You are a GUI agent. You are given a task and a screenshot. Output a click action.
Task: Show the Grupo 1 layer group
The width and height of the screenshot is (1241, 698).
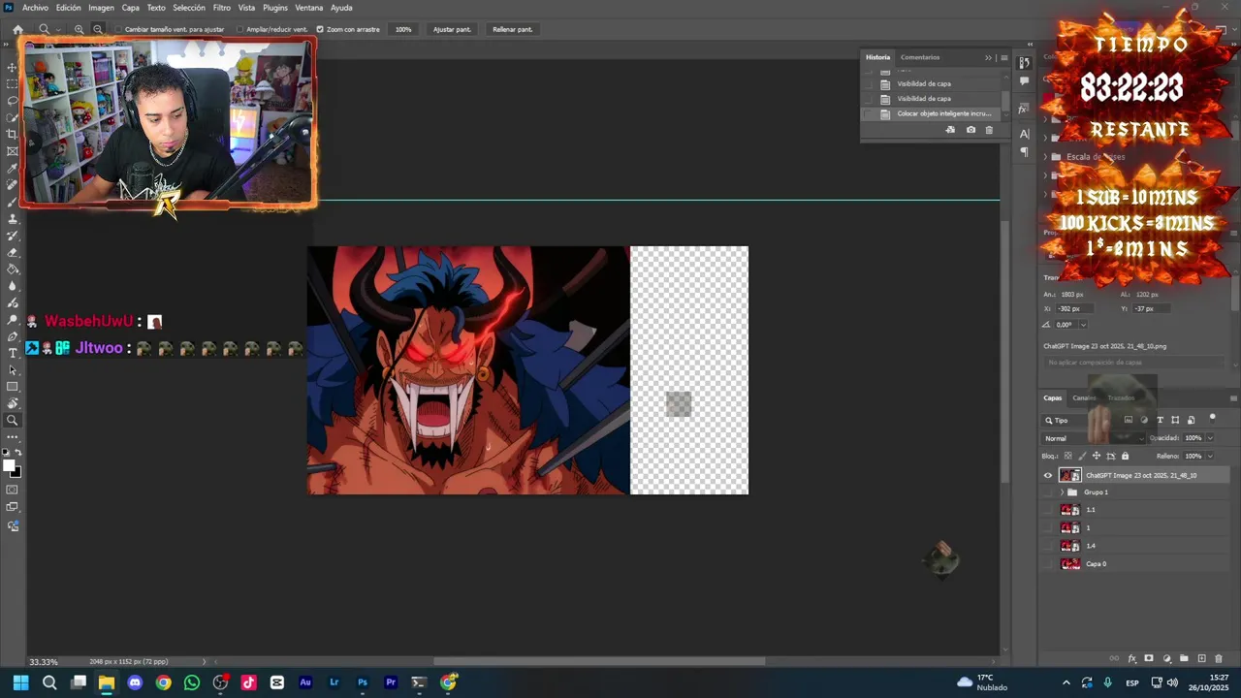(x=1047, y=492)
